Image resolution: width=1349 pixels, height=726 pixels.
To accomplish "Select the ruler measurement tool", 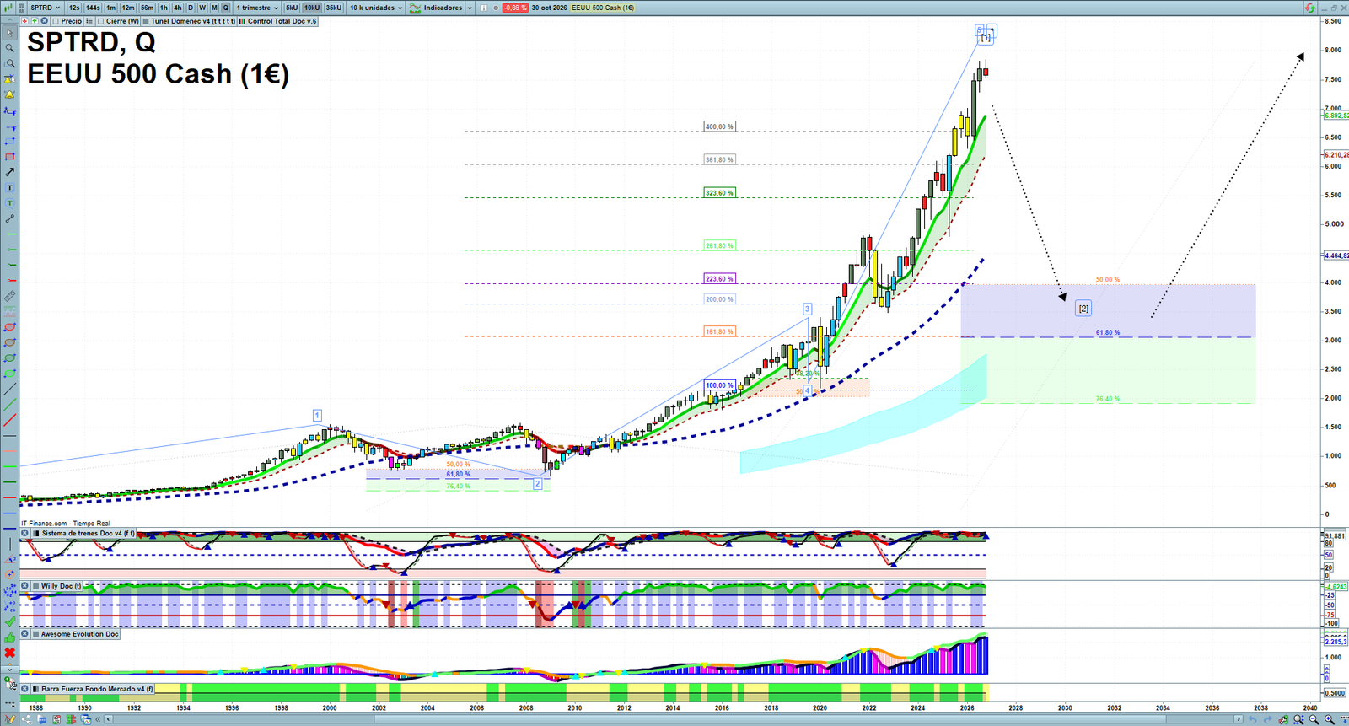I will [10, 296].
